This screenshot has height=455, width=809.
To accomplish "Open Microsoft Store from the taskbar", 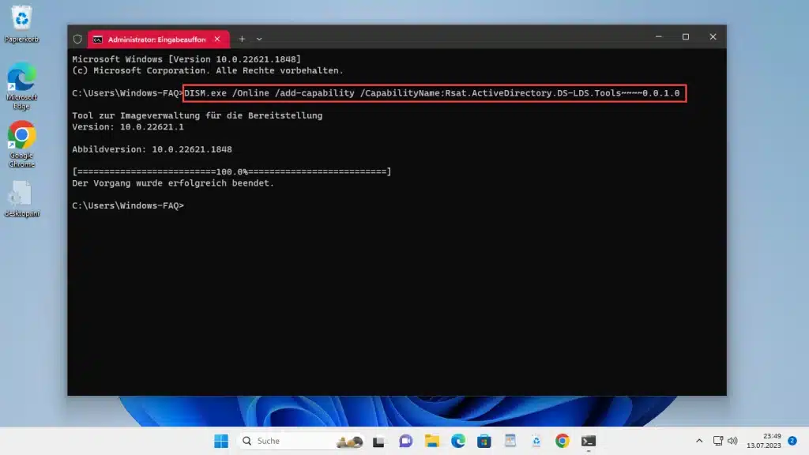I will click(484, 441).
